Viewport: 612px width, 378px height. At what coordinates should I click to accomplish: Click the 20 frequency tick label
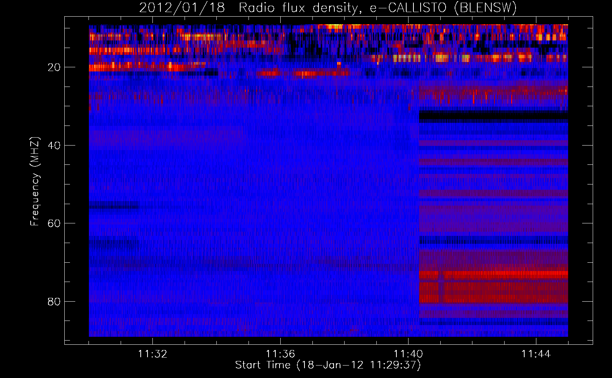pos(54,67)
